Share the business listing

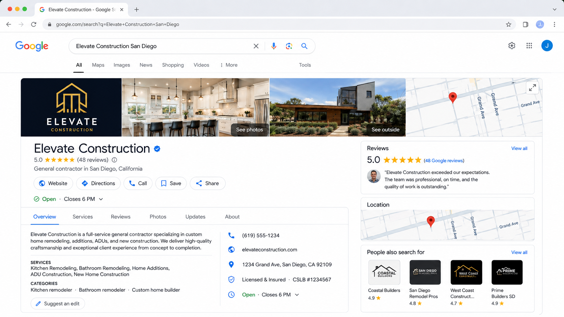[x=207, y=183]
